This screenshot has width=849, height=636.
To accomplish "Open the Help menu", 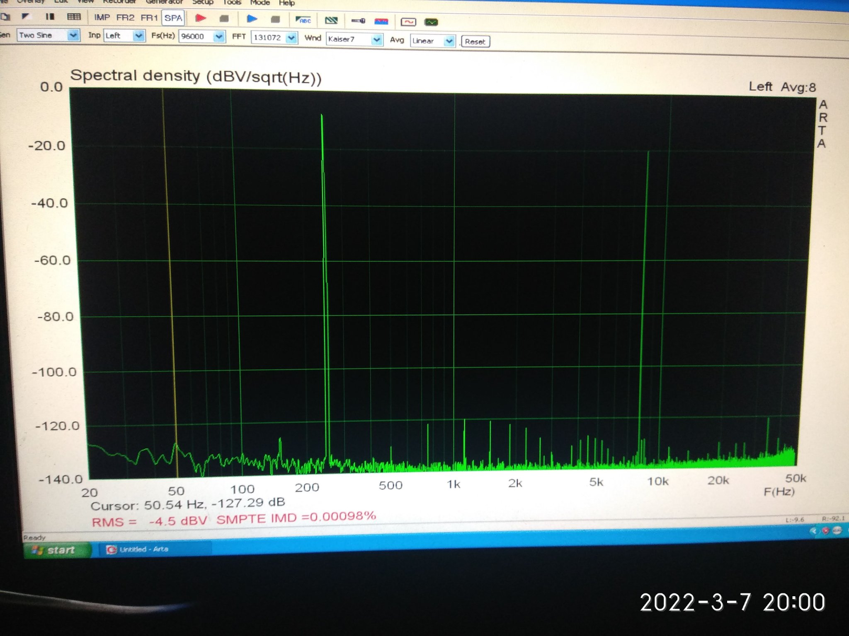I will [287, 3].
